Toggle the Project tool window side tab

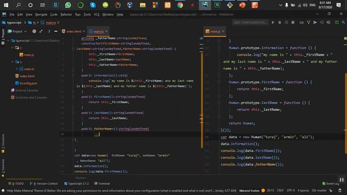[3, 37]
